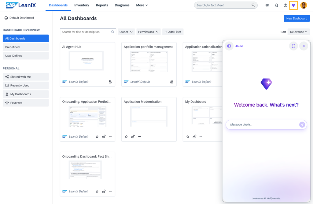
Task: Open the Joule AI assistant diamond icon
Action: click(293, 5)
